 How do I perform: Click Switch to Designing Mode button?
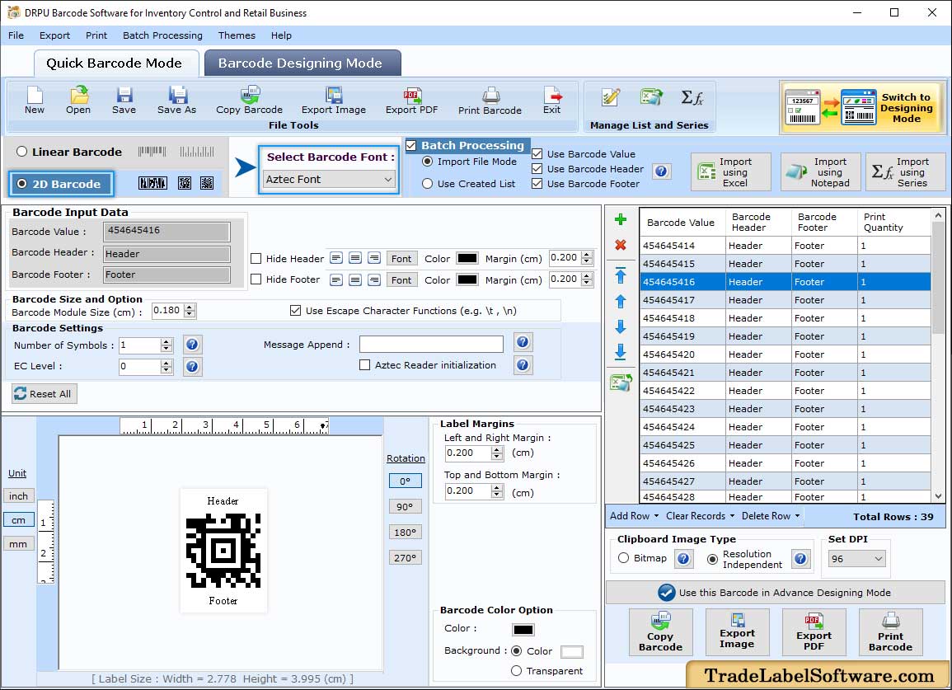(x=862, y=108)
